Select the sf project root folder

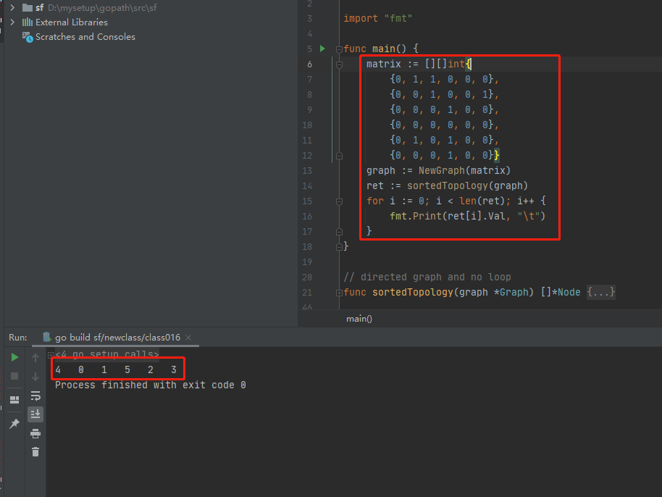[x=90, y=7]
